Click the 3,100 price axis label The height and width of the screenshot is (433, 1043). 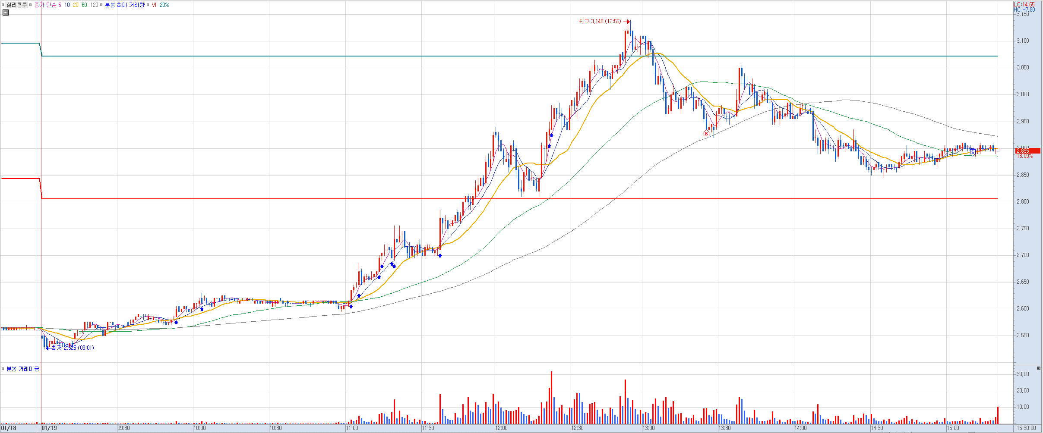click(1023, 41)
